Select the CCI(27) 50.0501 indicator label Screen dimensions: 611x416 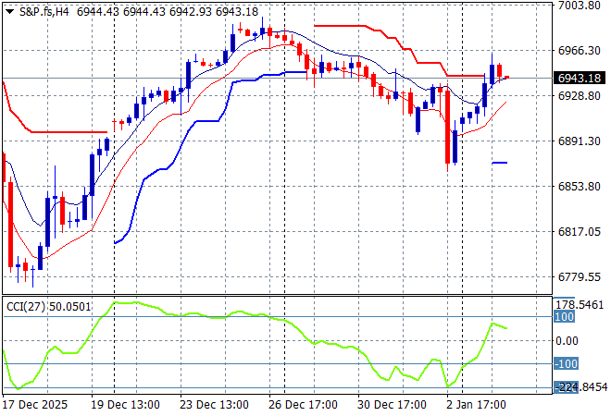click(49, 307)
